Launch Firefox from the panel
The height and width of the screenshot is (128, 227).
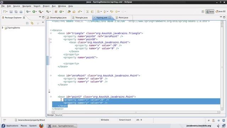point(41,126)
